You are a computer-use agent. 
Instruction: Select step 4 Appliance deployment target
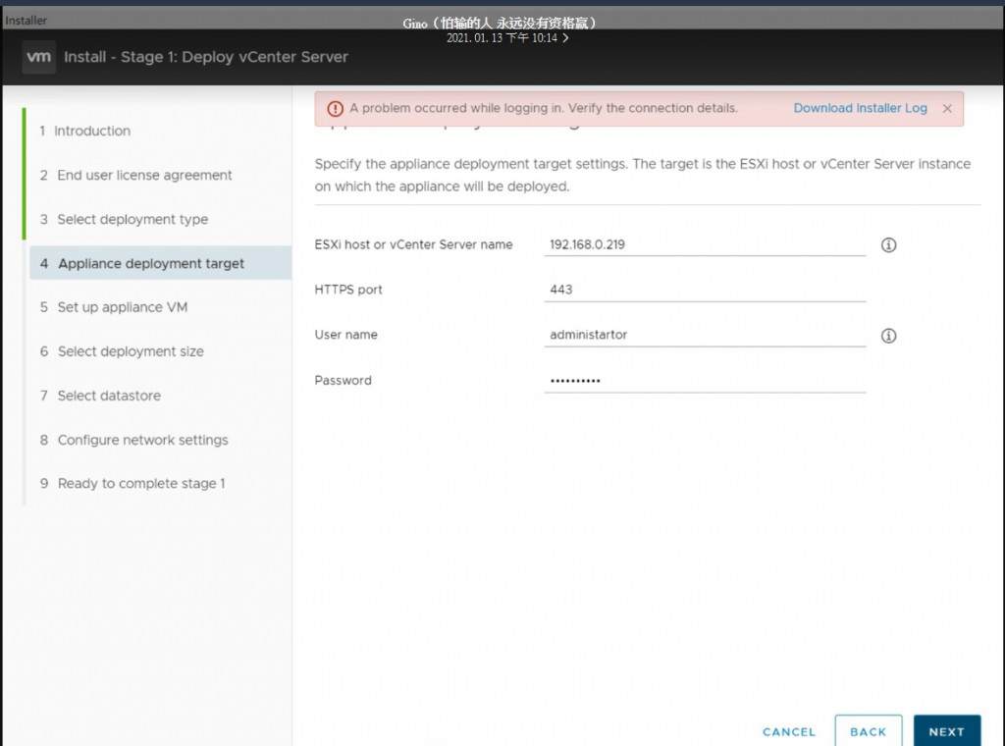160,263
